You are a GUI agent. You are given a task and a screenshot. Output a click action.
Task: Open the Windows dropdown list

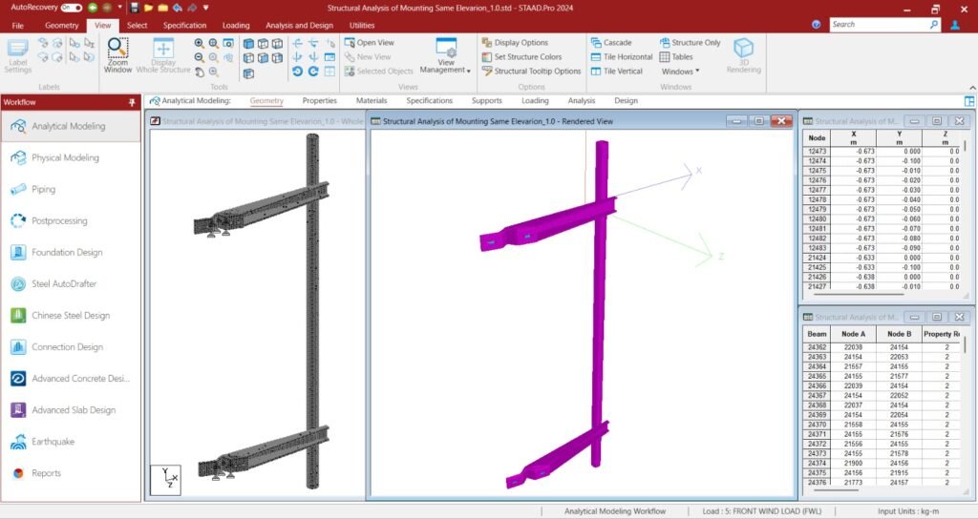pos(681,71)
